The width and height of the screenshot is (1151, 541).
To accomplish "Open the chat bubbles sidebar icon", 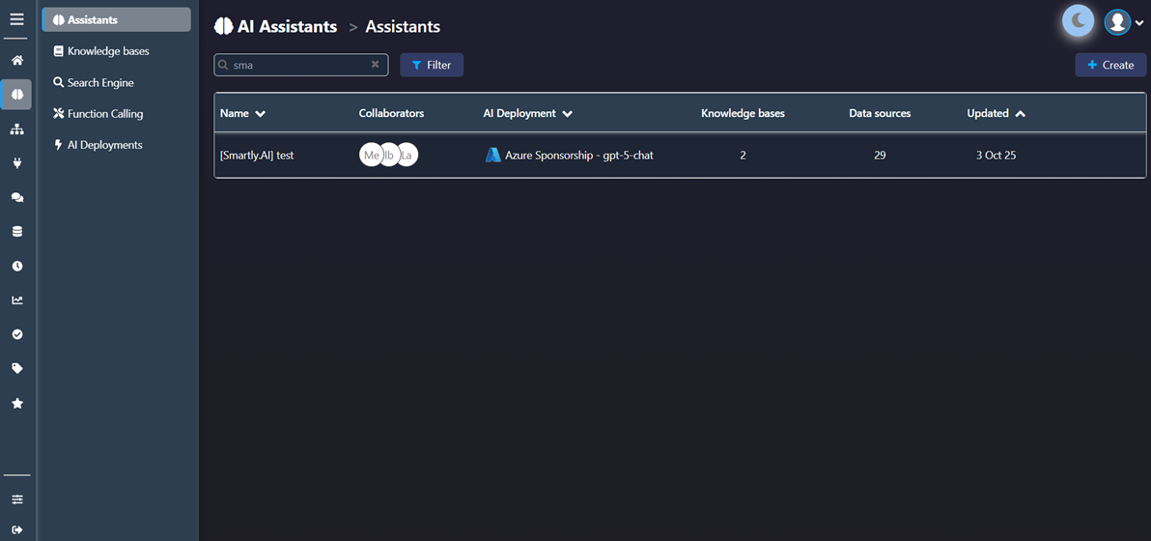I will tap(16, 197).
